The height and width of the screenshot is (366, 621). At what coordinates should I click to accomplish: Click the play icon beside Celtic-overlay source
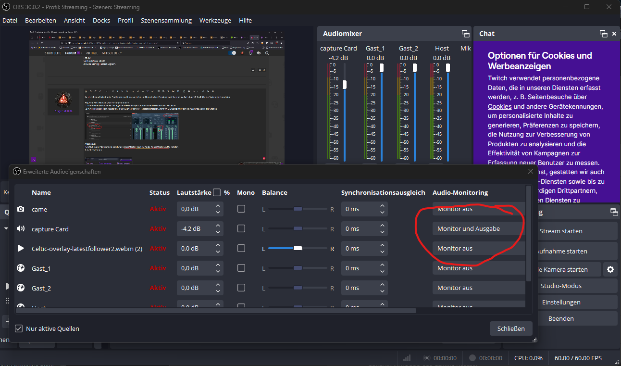[21, 249]
